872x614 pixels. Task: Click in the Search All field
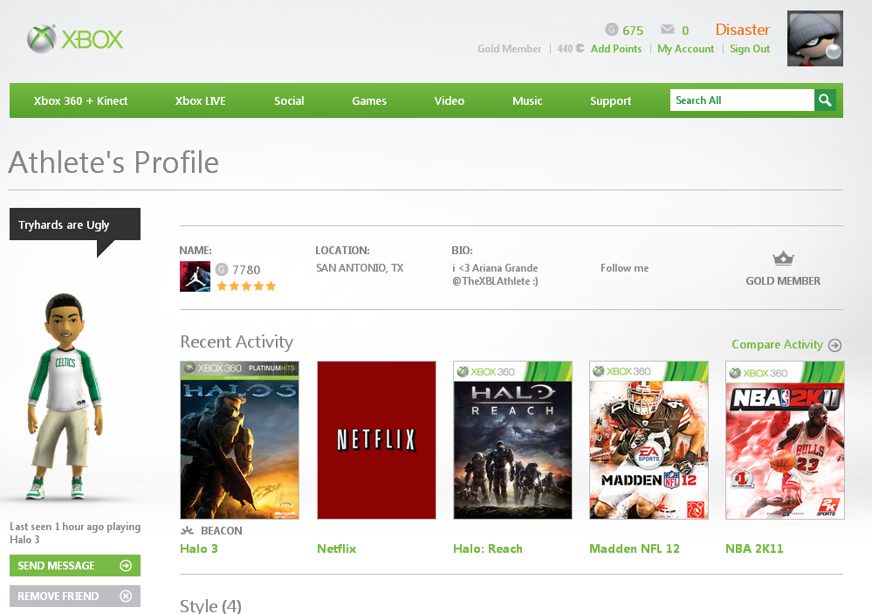pyautogui.click(x=742, y=100)
